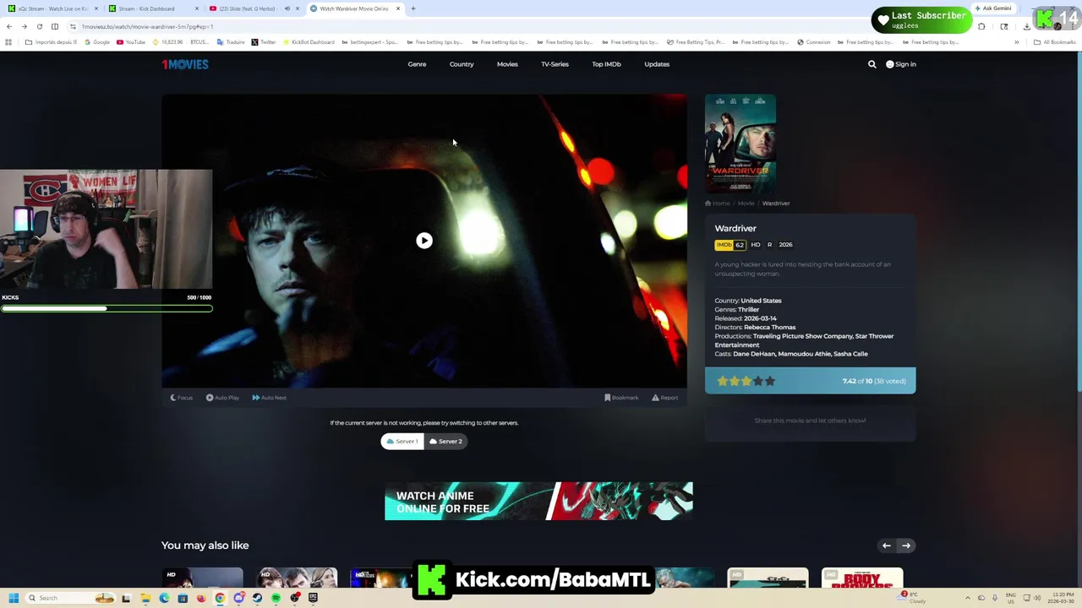Open the taskbar clock and date
The width and height of the screenshot is (1082, 608).
click(x=1062, y=598)
